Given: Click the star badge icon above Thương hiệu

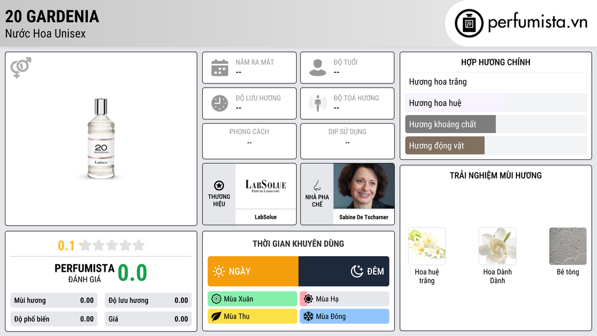Looking at the screenshot, I should 219,185.
